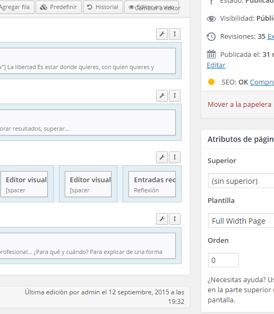This screenshot has width=274, height=314.
Task: Click the Predefinir button
Action: point(58,7)
